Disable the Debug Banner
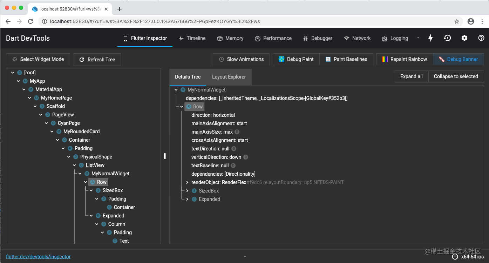 pyautogui.click(x=458, y=59)
